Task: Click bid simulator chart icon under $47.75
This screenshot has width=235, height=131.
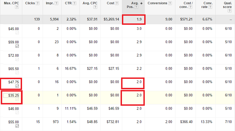Action: [x=17, y=86]
